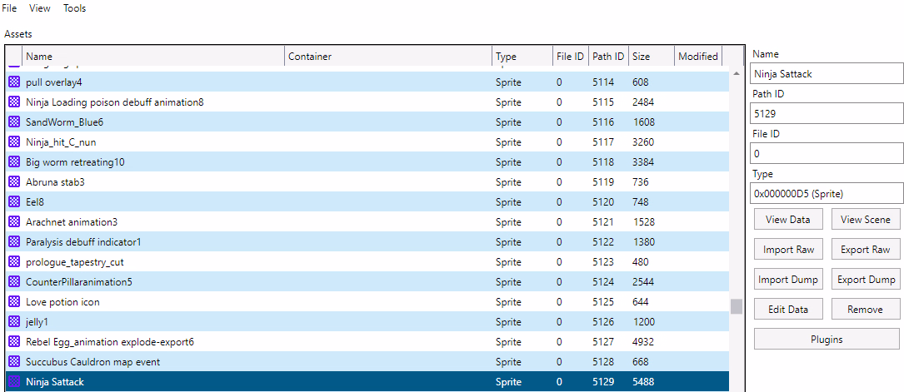Click the icon beside Succubus Cauldron map event
Image resolution: width=904 pixels, height=392 pixels.
point(14,362)
